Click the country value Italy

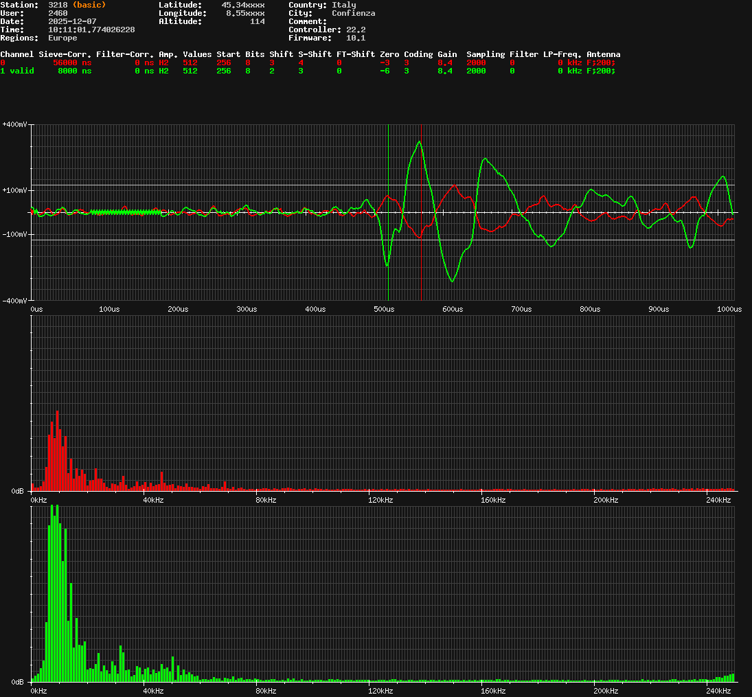pos(343,5)
